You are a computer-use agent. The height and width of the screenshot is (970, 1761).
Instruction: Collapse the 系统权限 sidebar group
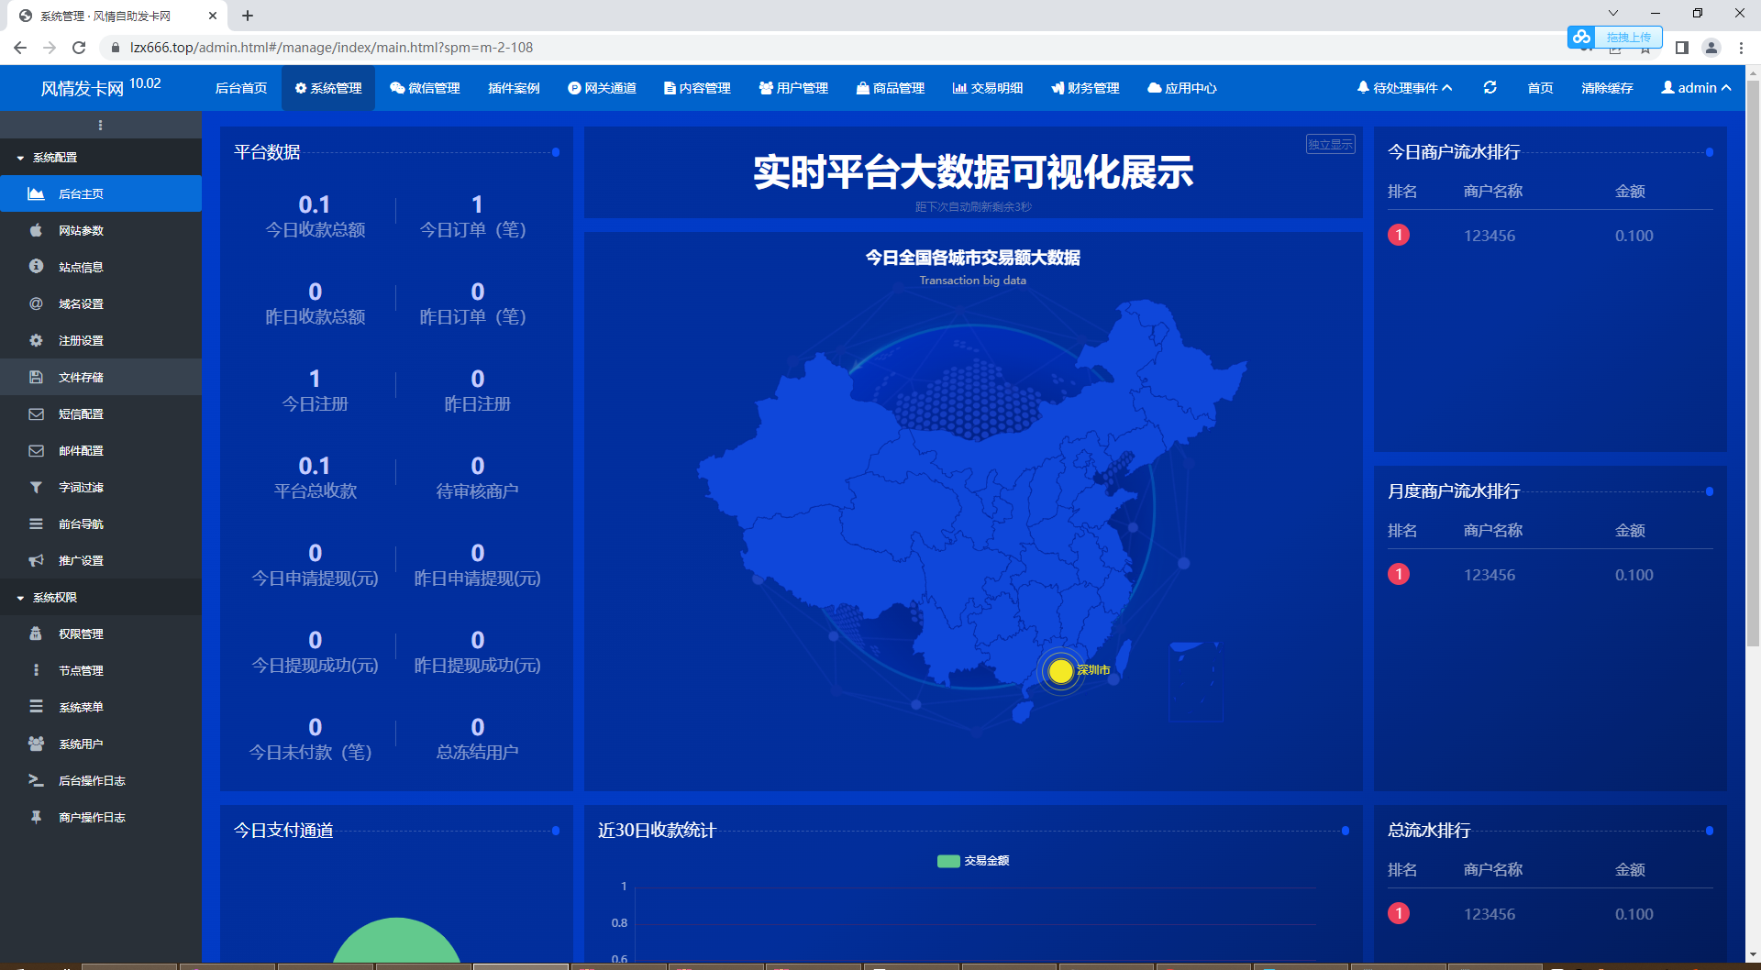[x=55, y=598]
